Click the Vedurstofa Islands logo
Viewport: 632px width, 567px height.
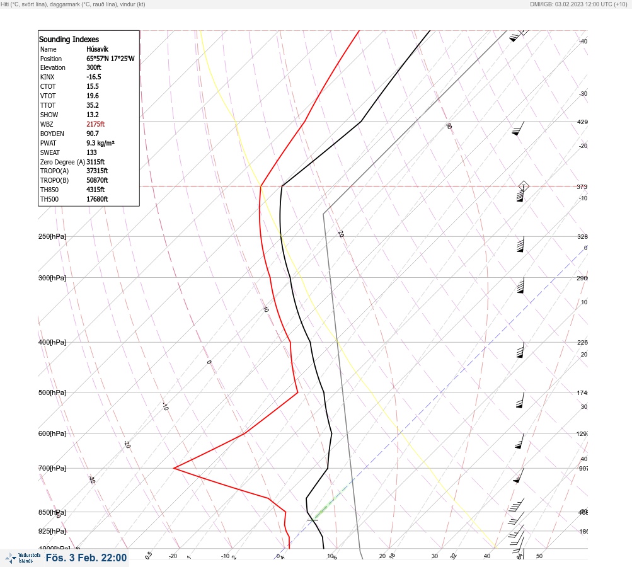point(23,558)
